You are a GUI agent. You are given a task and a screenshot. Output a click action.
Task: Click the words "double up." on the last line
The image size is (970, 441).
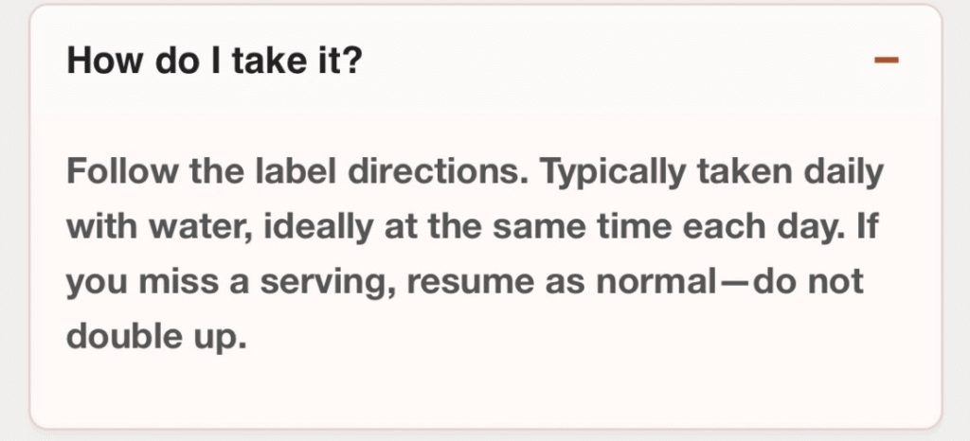click(156, 338)
